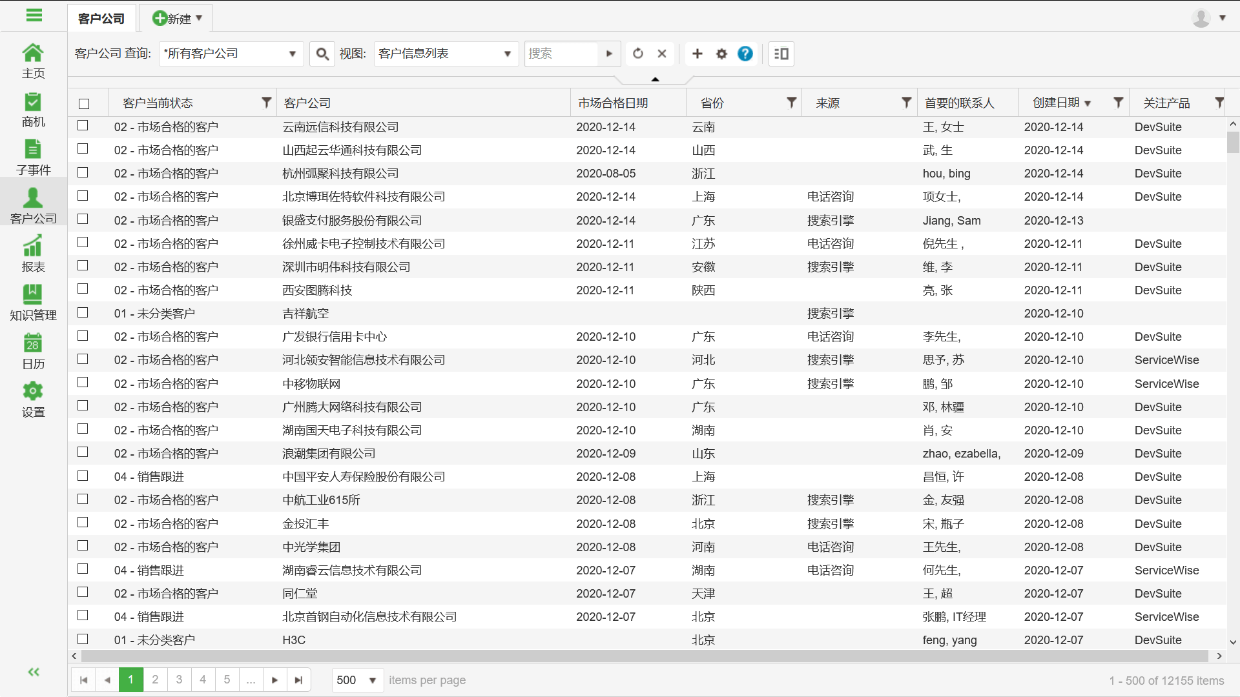Check the 云南远信科技有限公司 row
This screenshot has width=1240, height=697.
(x=83, y=125)
